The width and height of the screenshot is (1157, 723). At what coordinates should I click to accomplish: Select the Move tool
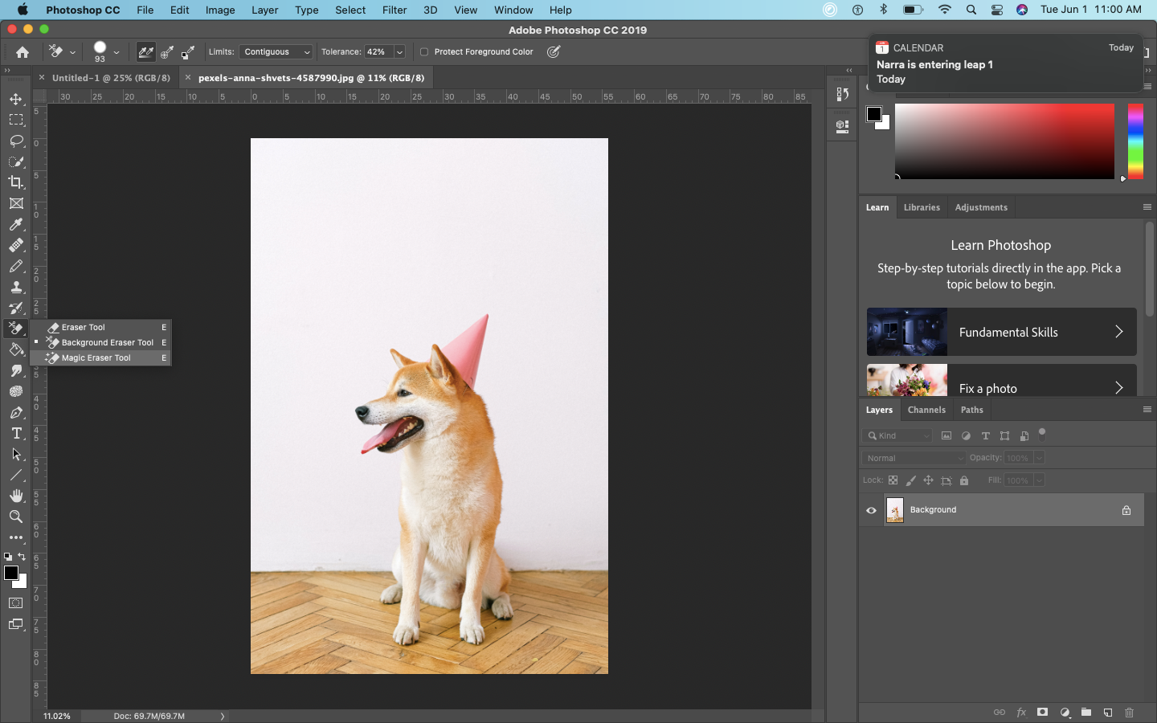pos(16,99)
